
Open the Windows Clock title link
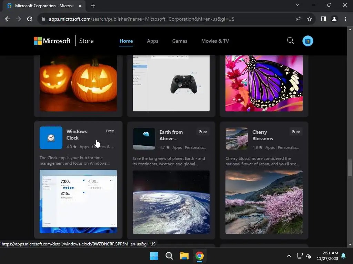click(77, 134)
